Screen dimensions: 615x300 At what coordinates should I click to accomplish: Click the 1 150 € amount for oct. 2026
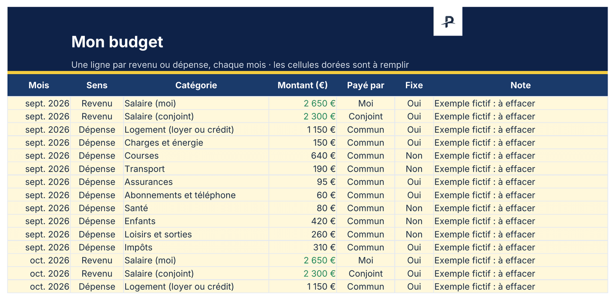tap(303, 287)
